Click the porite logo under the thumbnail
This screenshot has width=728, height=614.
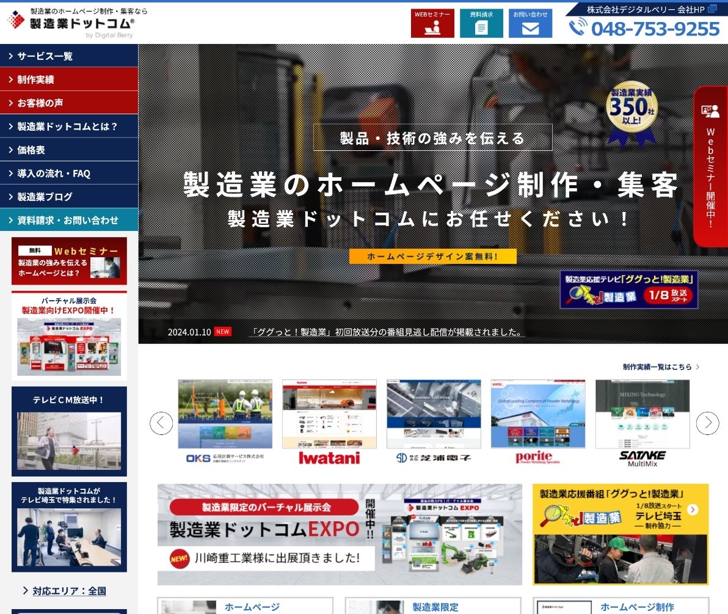tap(537, 458)
